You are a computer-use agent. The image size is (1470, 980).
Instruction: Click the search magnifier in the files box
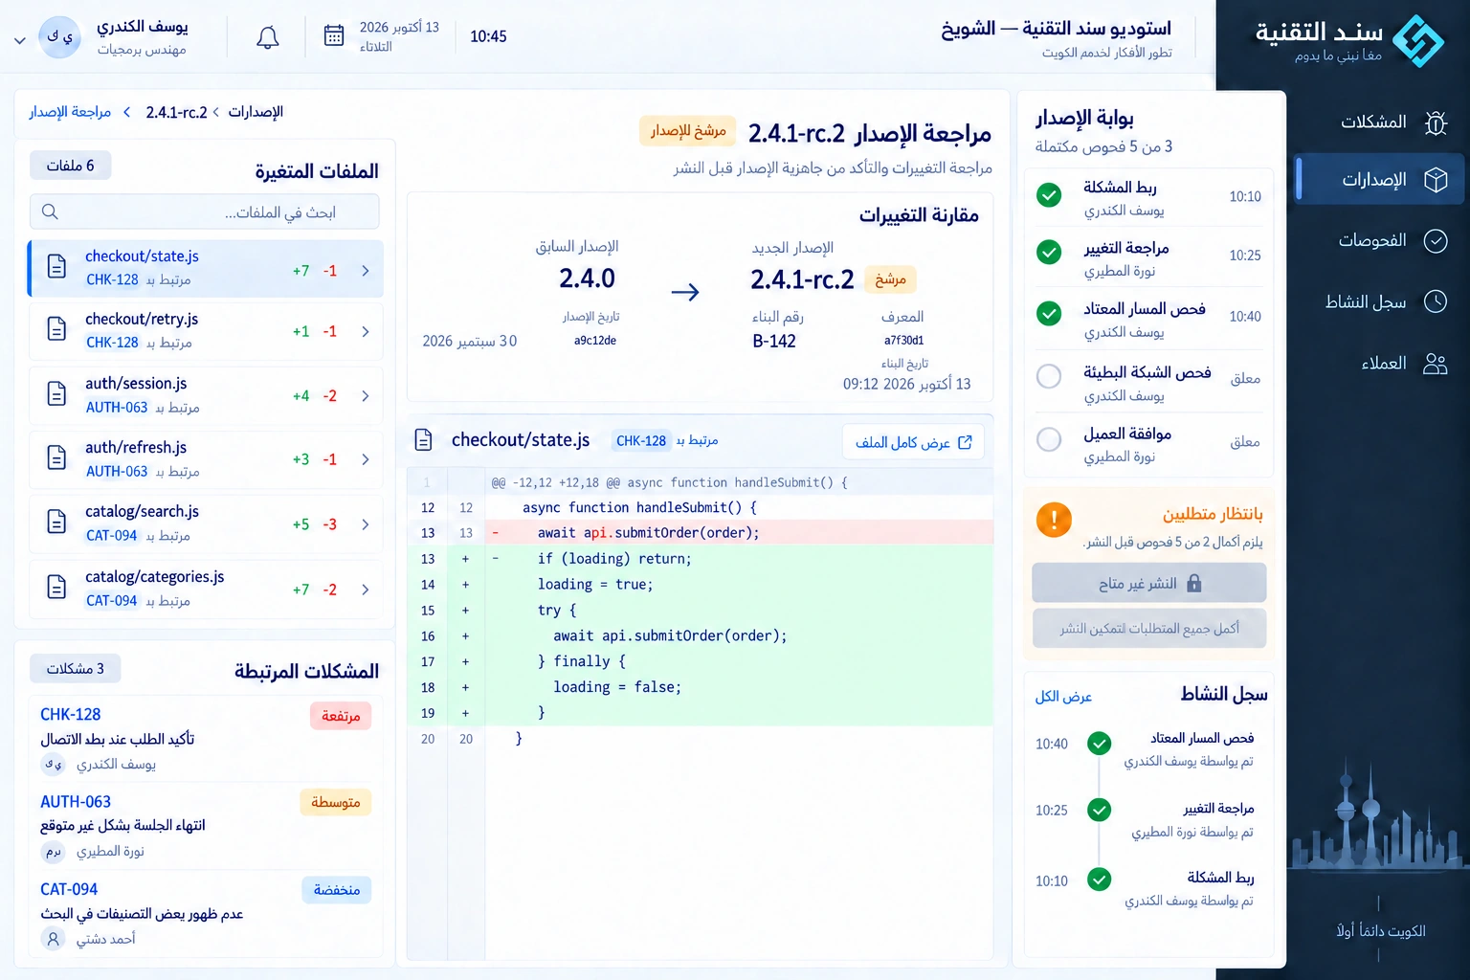(51, 212)
